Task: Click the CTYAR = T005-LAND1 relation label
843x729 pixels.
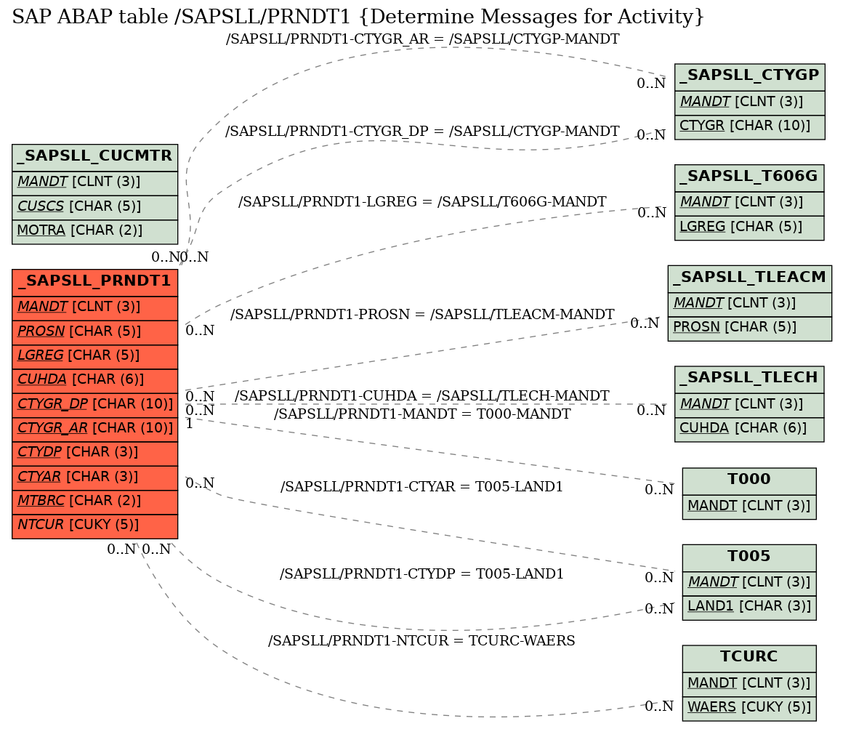Action: (422, 486)
